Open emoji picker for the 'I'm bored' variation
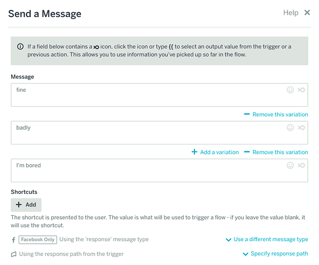The width and height of the screenshot is (319, 265). tap(290, 165)
